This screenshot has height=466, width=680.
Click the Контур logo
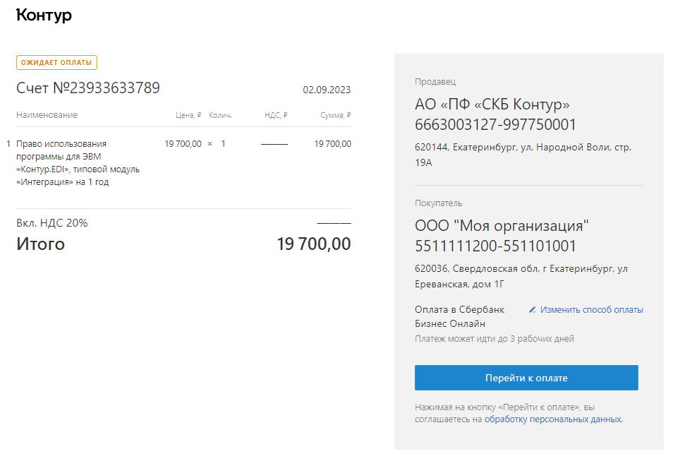44,16
